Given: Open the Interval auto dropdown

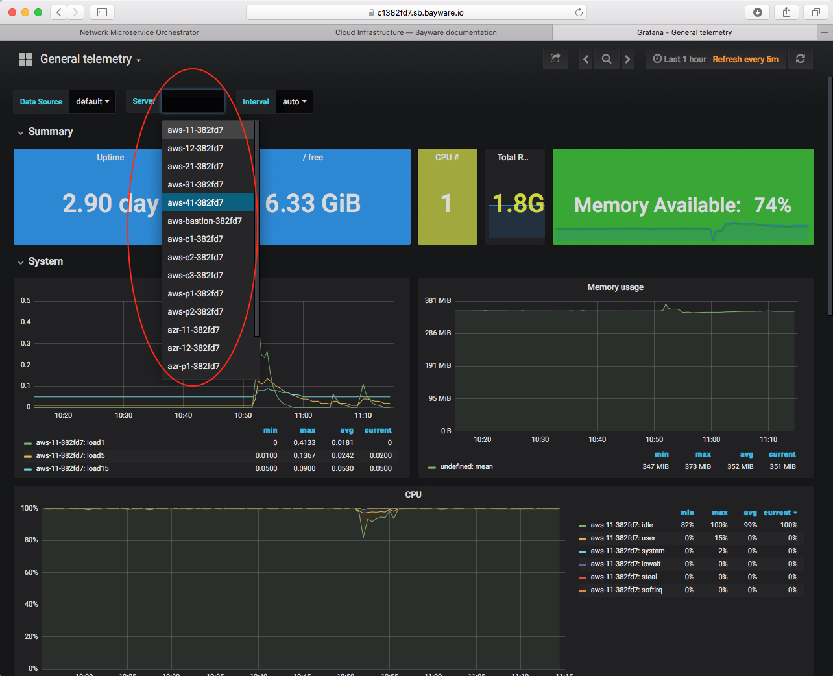Looking at the screenshot, I should [295, 101].
